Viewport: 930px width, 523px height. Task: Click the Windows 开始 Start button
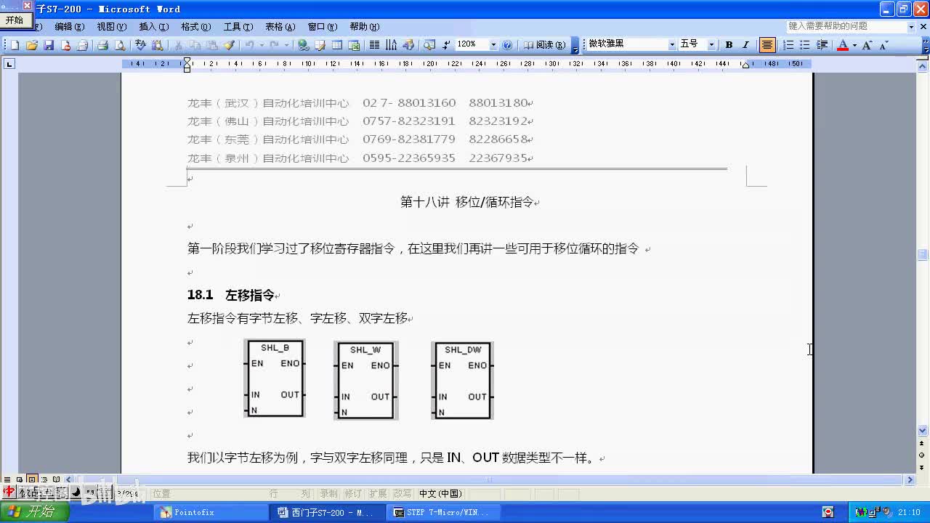point(34,512)
